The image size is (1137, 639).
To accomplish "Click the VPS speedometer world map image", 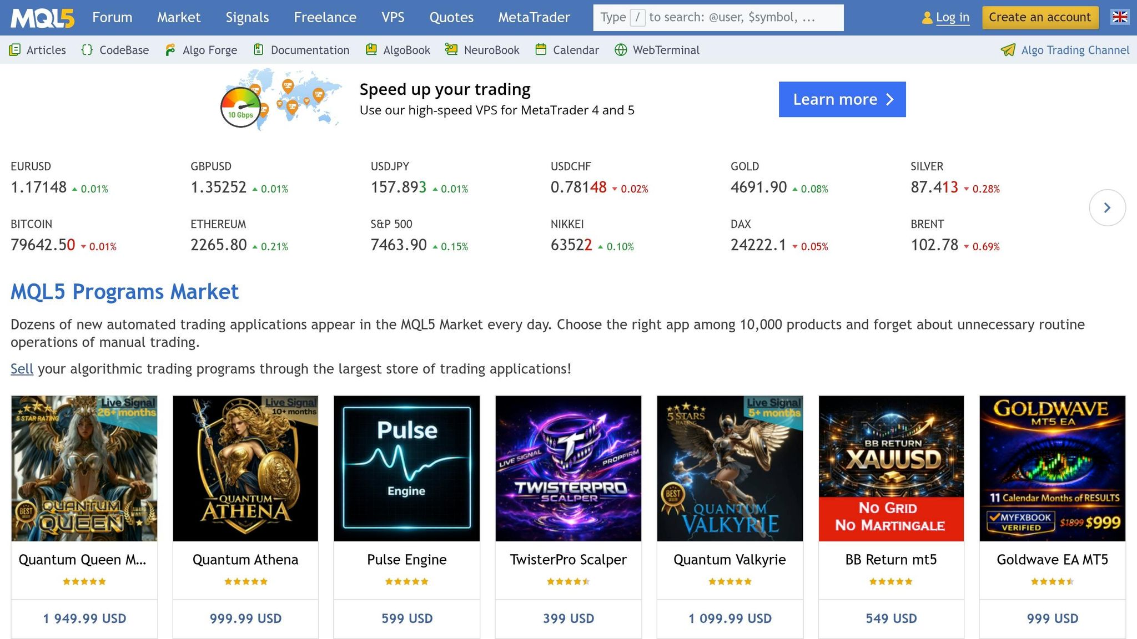I will coord(281,99).
